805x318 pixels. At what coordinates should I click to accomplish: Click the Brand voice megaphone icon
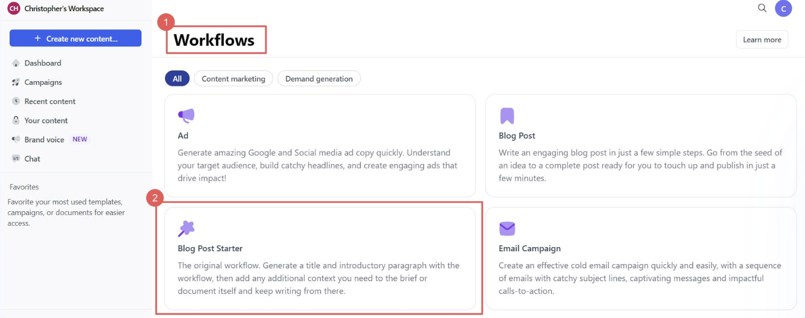(15, 140)
